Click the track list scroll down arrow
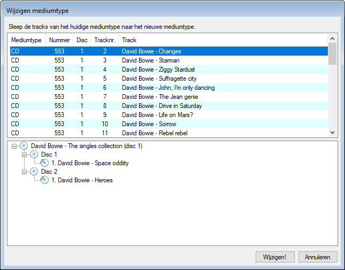345x270 pixels. pyautogui.click(x=333, y=133)
